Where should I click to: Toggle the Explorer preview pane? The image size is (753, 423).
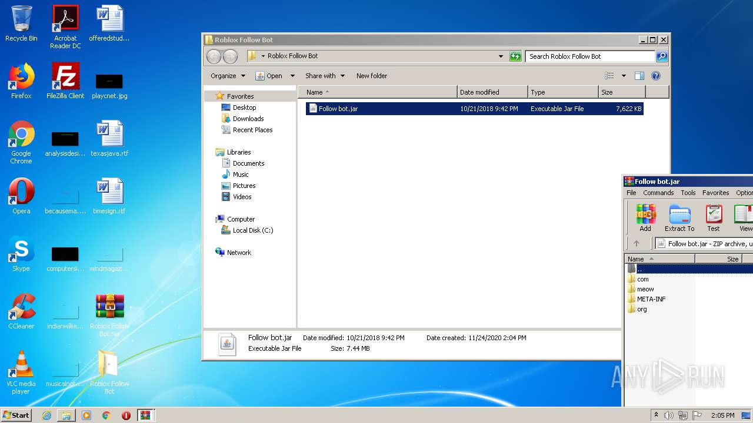(x=639, y=76)
